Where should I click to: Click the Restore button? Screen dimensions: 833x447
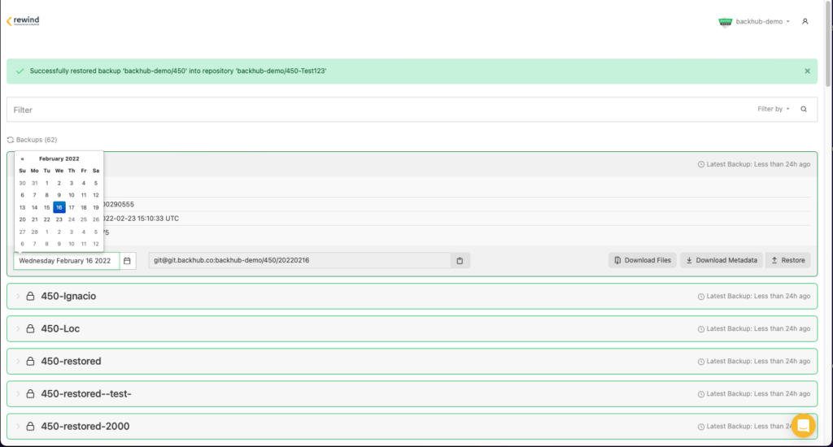tap(787, 260)
